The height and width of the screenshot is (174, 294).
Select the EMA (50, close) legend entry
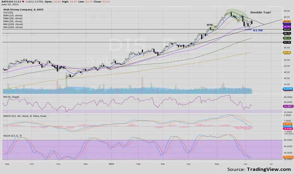click(13, 21)
